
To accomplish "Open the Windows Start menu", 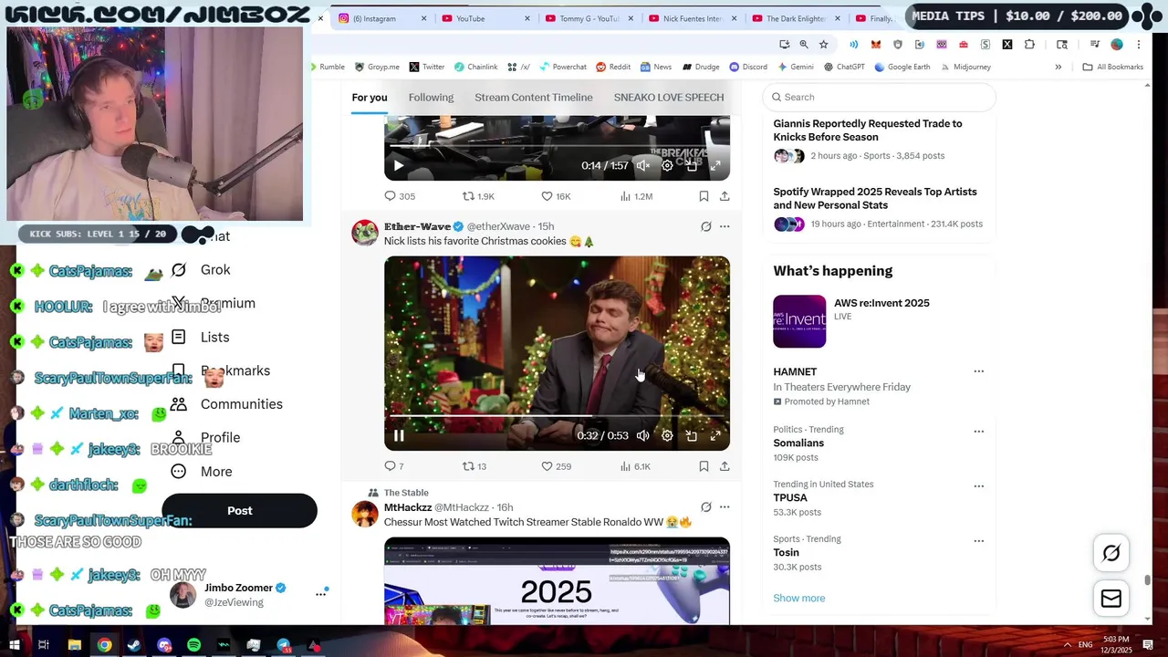I will point(15,645).
